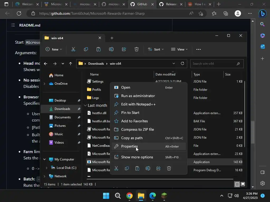
Task: Click Rename icon in Explorer toolbar
Action: [111, 49]
